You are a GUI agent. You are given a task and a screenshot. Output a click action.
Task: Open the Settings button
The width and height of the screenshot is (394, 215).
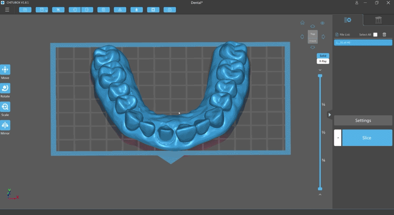(x=363, y=121)
